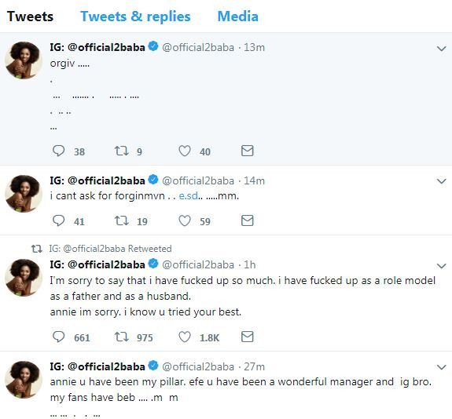452x419 pixels.
Task: Expand the menu arrow on the 14m tweet
Action: click(x=441, y=181)
